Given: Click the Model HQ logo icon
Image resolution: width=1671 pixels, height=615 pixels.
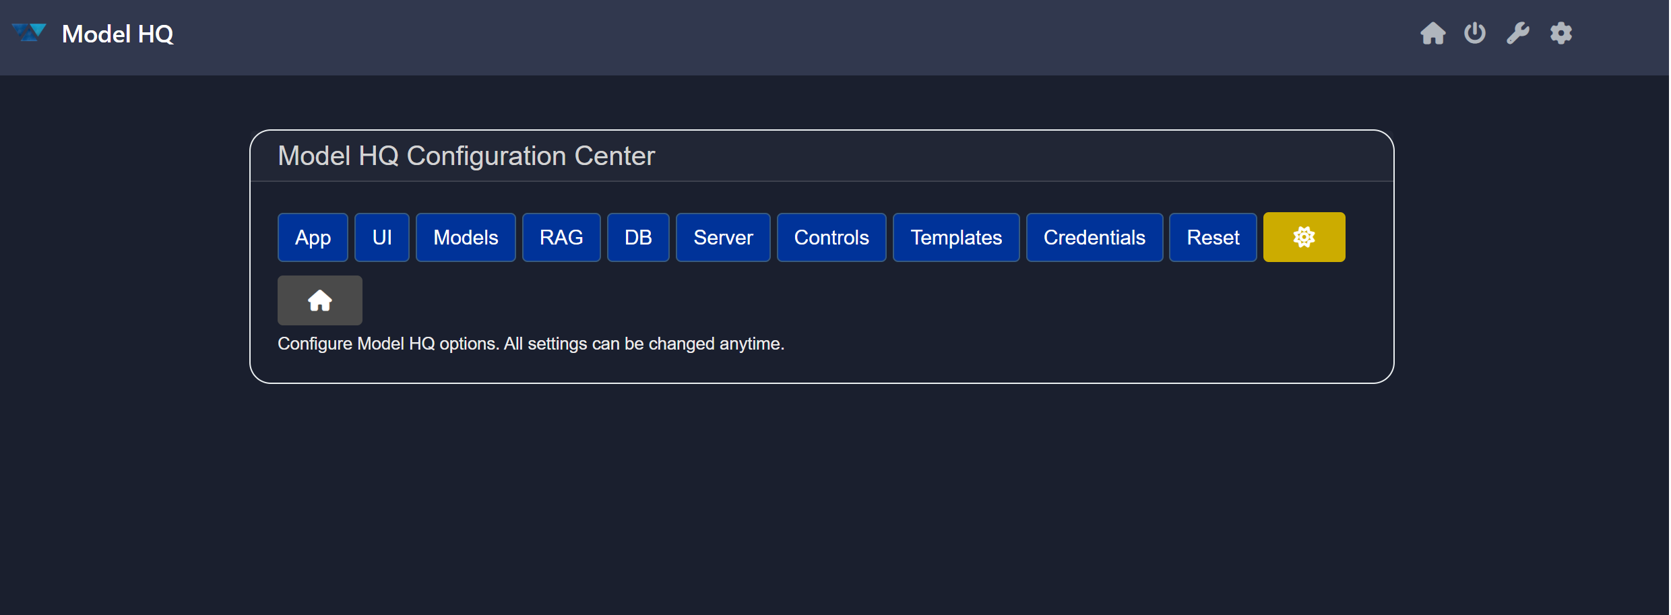Looking at the screenshot, I should coord(29,32).
